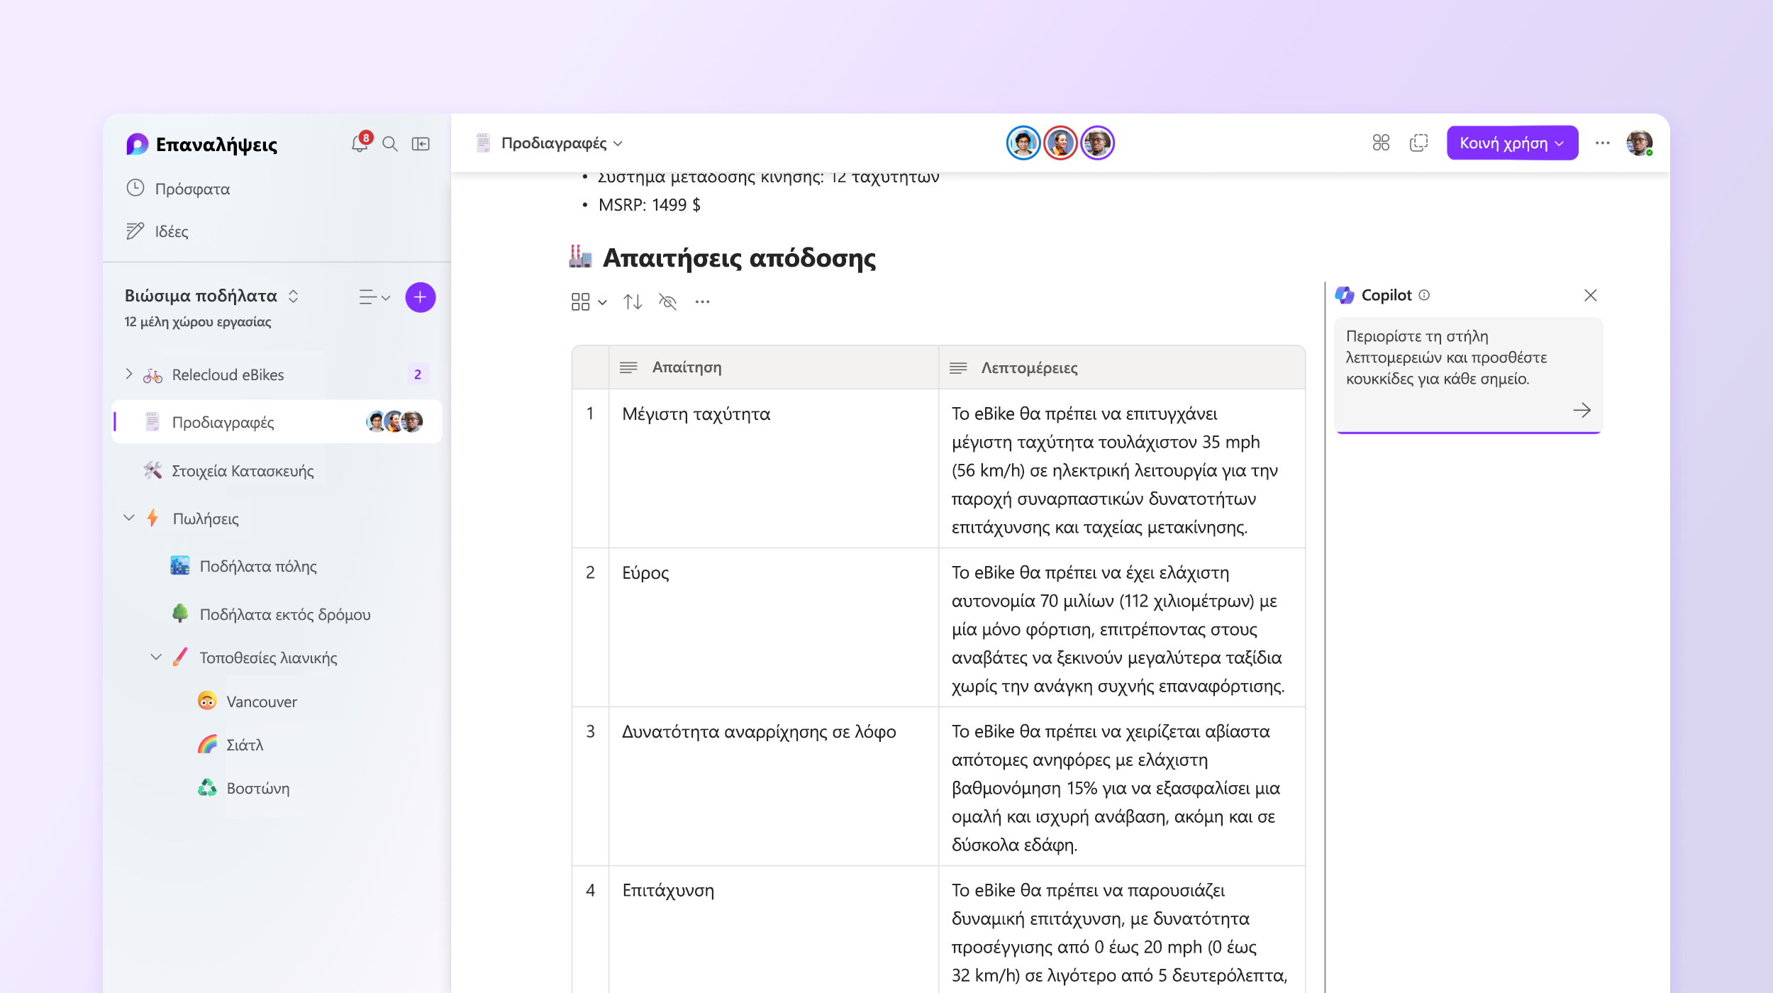Click the MSRP: 1499 $ bullet

(x=649, y=205)
